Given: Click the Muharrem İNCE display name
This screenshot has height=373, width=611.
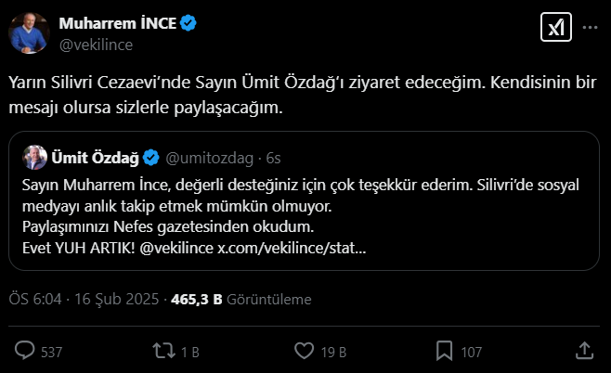Looking at the screenshot, I should tap(118, 23).
